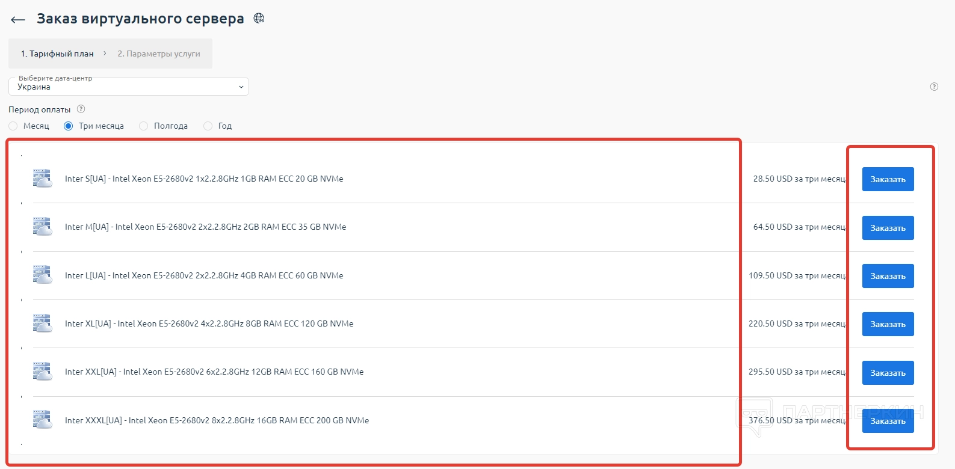Order the Inter XL[UA] plan

point(888,324)
